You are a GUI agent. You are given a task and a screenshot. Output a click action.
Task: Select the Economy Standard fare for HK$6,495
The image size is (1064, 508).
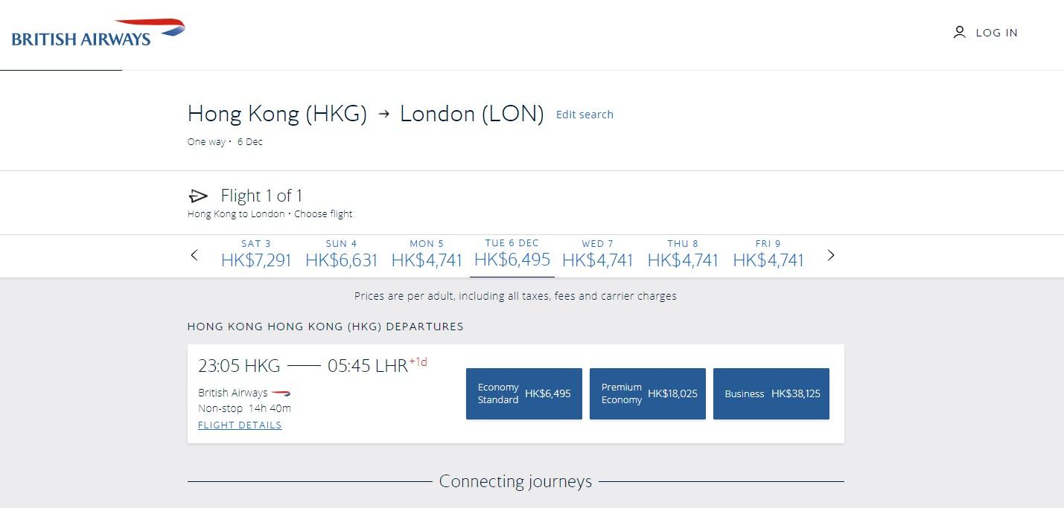523,393
